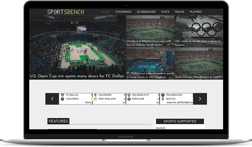The width and height of the screenshot is (252, 147).
Task: Click the FC Dallas team crest
Action: pos(62,95)
